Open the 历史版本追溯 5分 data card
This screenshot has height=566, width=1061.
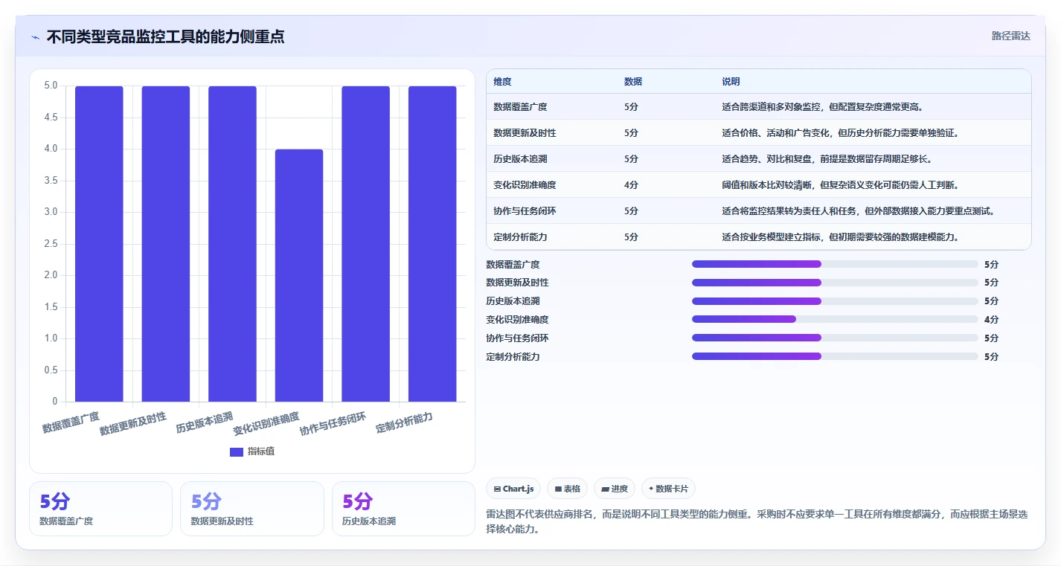coord(403,509)
